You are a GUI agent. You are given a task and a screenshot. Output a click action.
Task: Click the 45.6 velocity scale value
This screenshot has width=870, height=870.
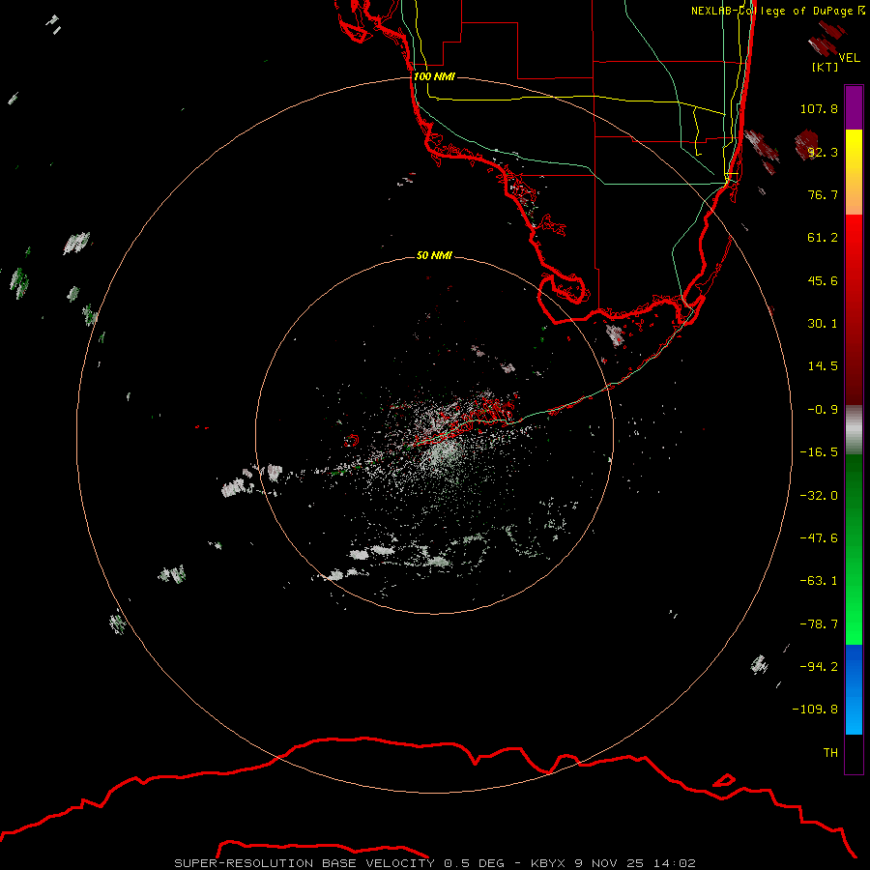823,280
